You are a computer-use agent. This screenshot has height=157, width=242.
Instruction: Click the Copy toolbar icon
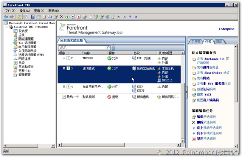(50, 17)
